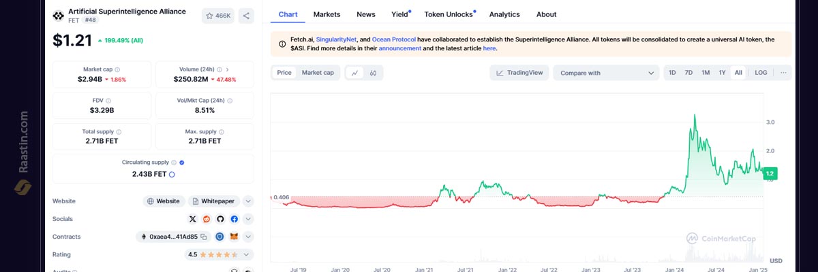The height and width of the screenshot is (272, 818).
Task: Open the latest article 'here' link
Action: coord(489,48)
